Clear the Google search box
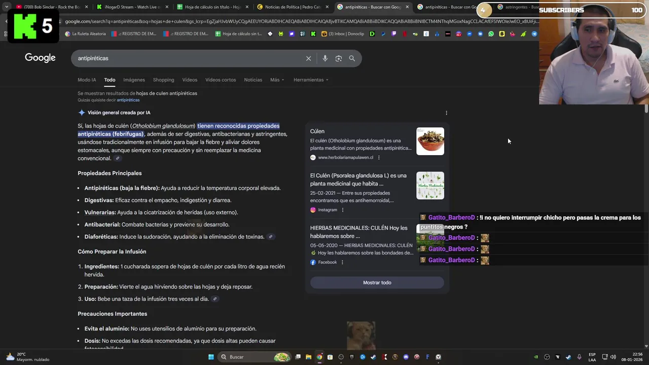 coord(308,58)
